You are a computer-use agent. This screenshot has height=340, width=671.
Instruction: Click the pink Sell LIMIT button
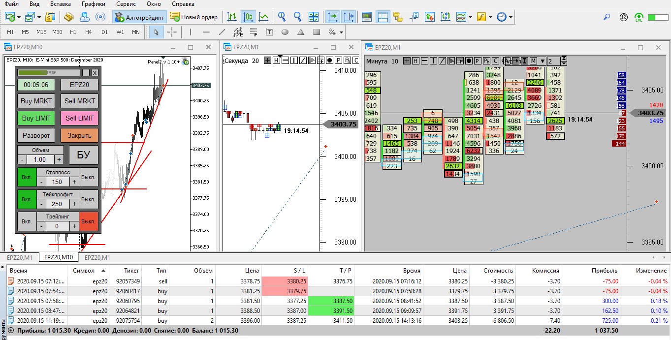(x=79, y=118)
